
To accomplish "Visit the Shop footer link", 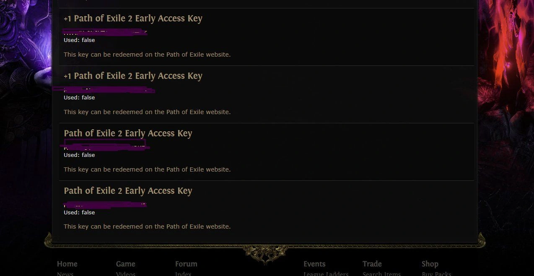I will [430, 264].
